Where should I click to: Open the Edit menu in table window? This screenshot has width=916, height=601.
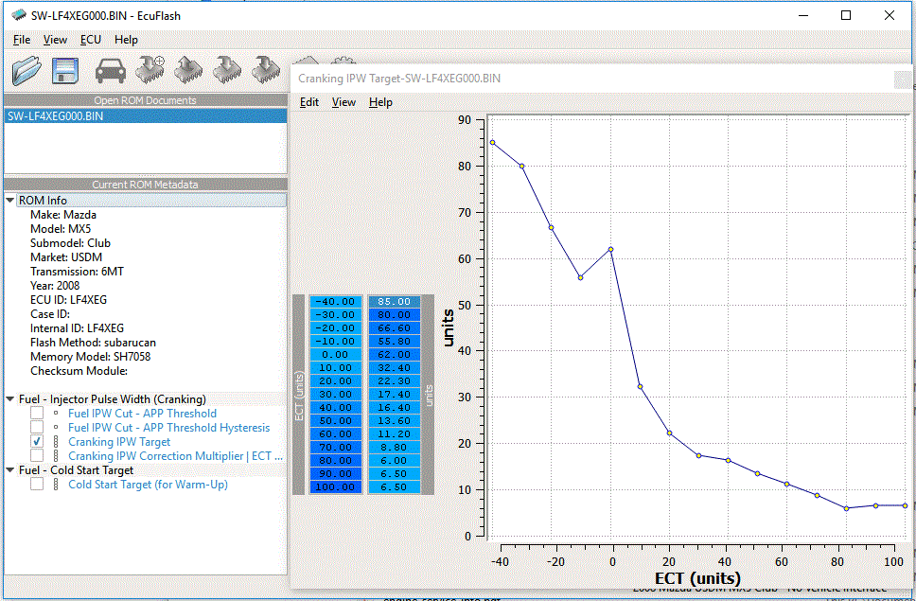pos(308,102)
